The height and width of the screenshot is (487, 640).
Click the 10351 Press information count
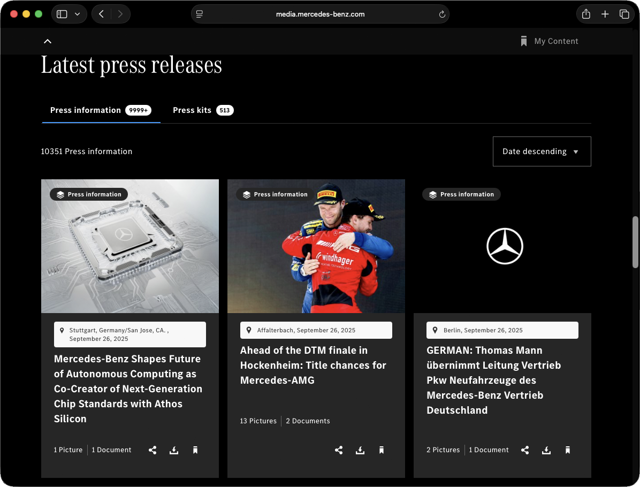87,151
